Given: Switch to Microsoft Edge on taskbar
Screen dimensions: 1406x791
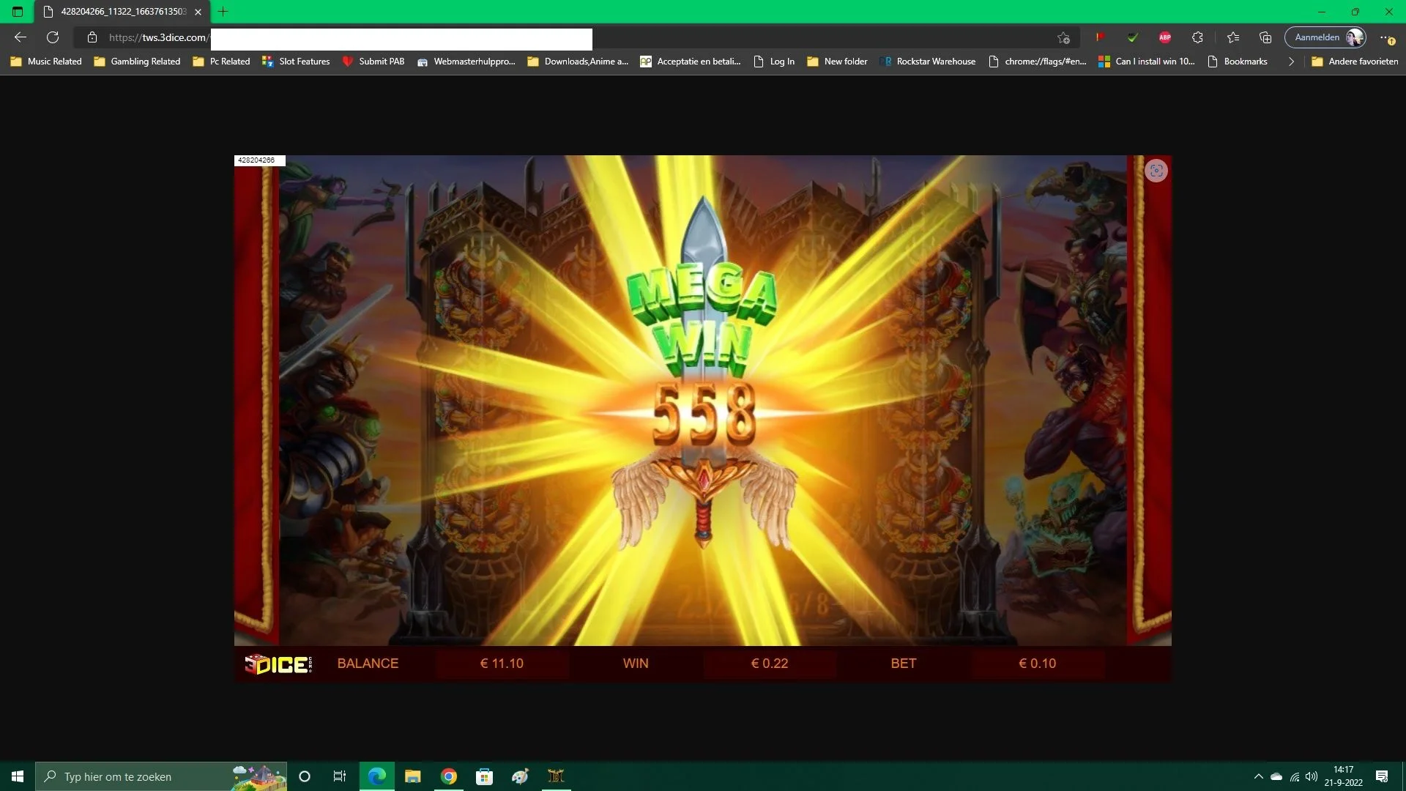Looking at the screenshot, I should (x=377, y=776).
